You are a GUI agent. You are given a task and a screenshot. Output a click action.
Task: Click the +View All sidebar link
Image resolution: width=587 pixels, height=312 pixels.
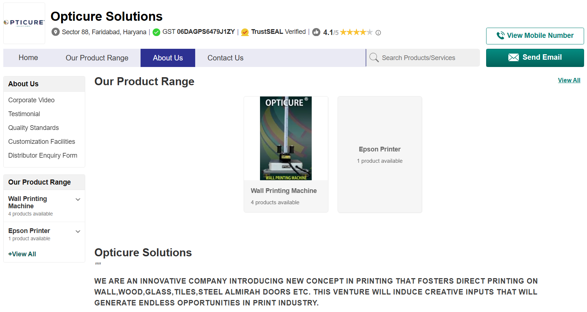point(22,254)
